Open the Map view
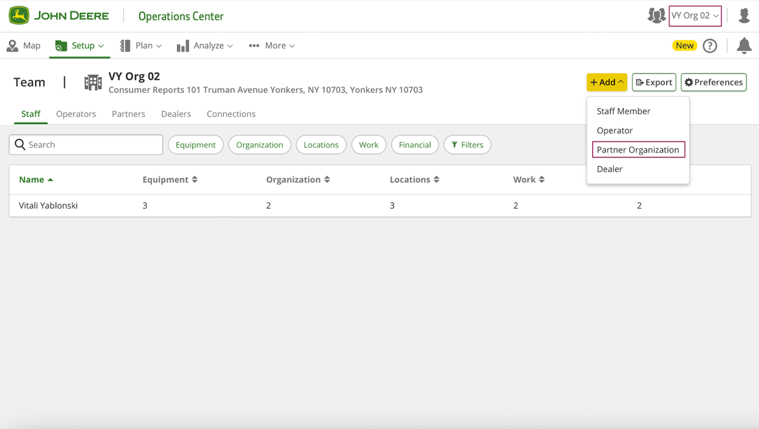 click(24, 45)
